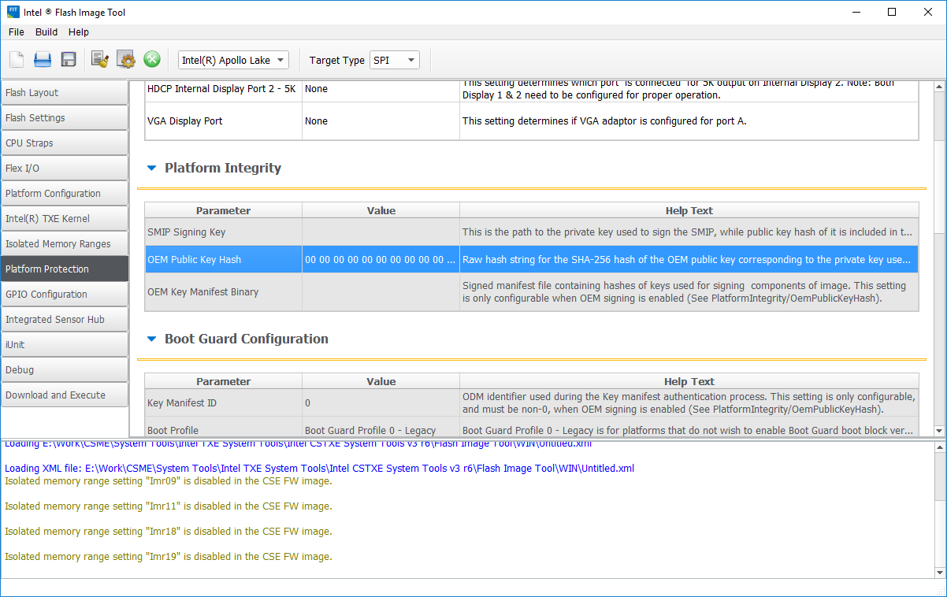Switch to the Debug tab
The image size is (947, 597).
pyautogui.click(x=65, y=370)
